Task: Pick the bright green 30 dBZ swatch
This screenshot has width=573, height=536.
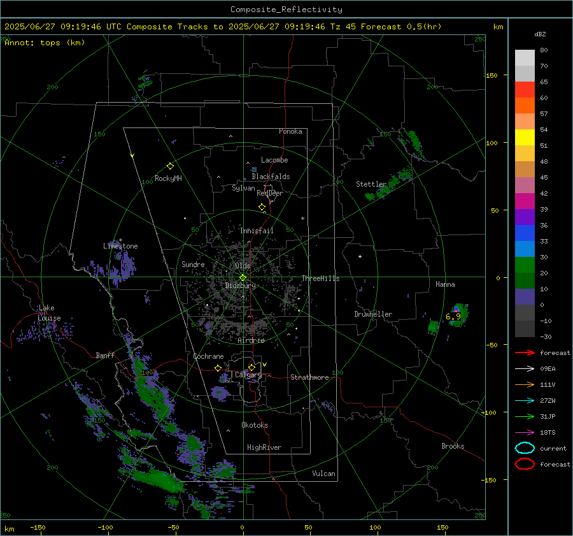Action: [525, 265]
